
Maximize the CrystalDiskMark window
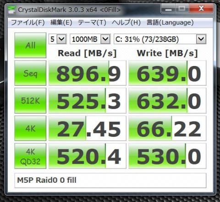click(182, 9)
